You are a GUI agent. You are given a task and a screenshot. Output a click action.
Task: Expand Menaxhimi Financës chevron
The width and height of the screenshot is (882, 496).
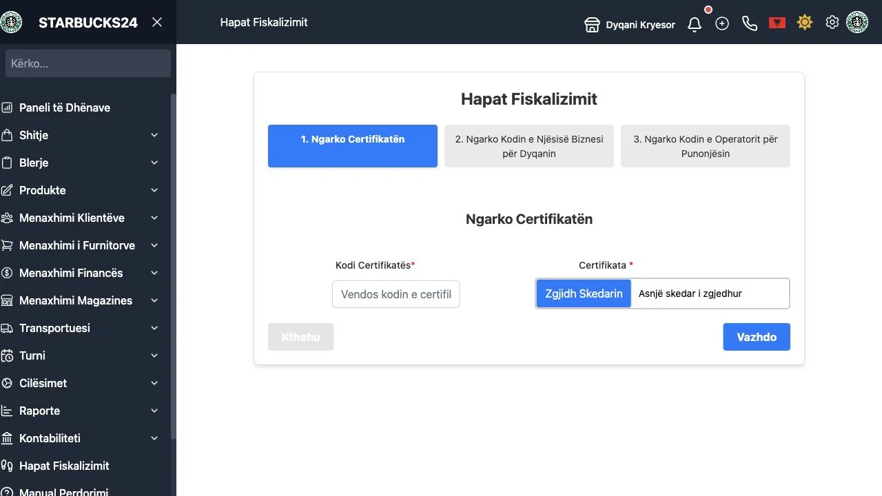(154, 273)
